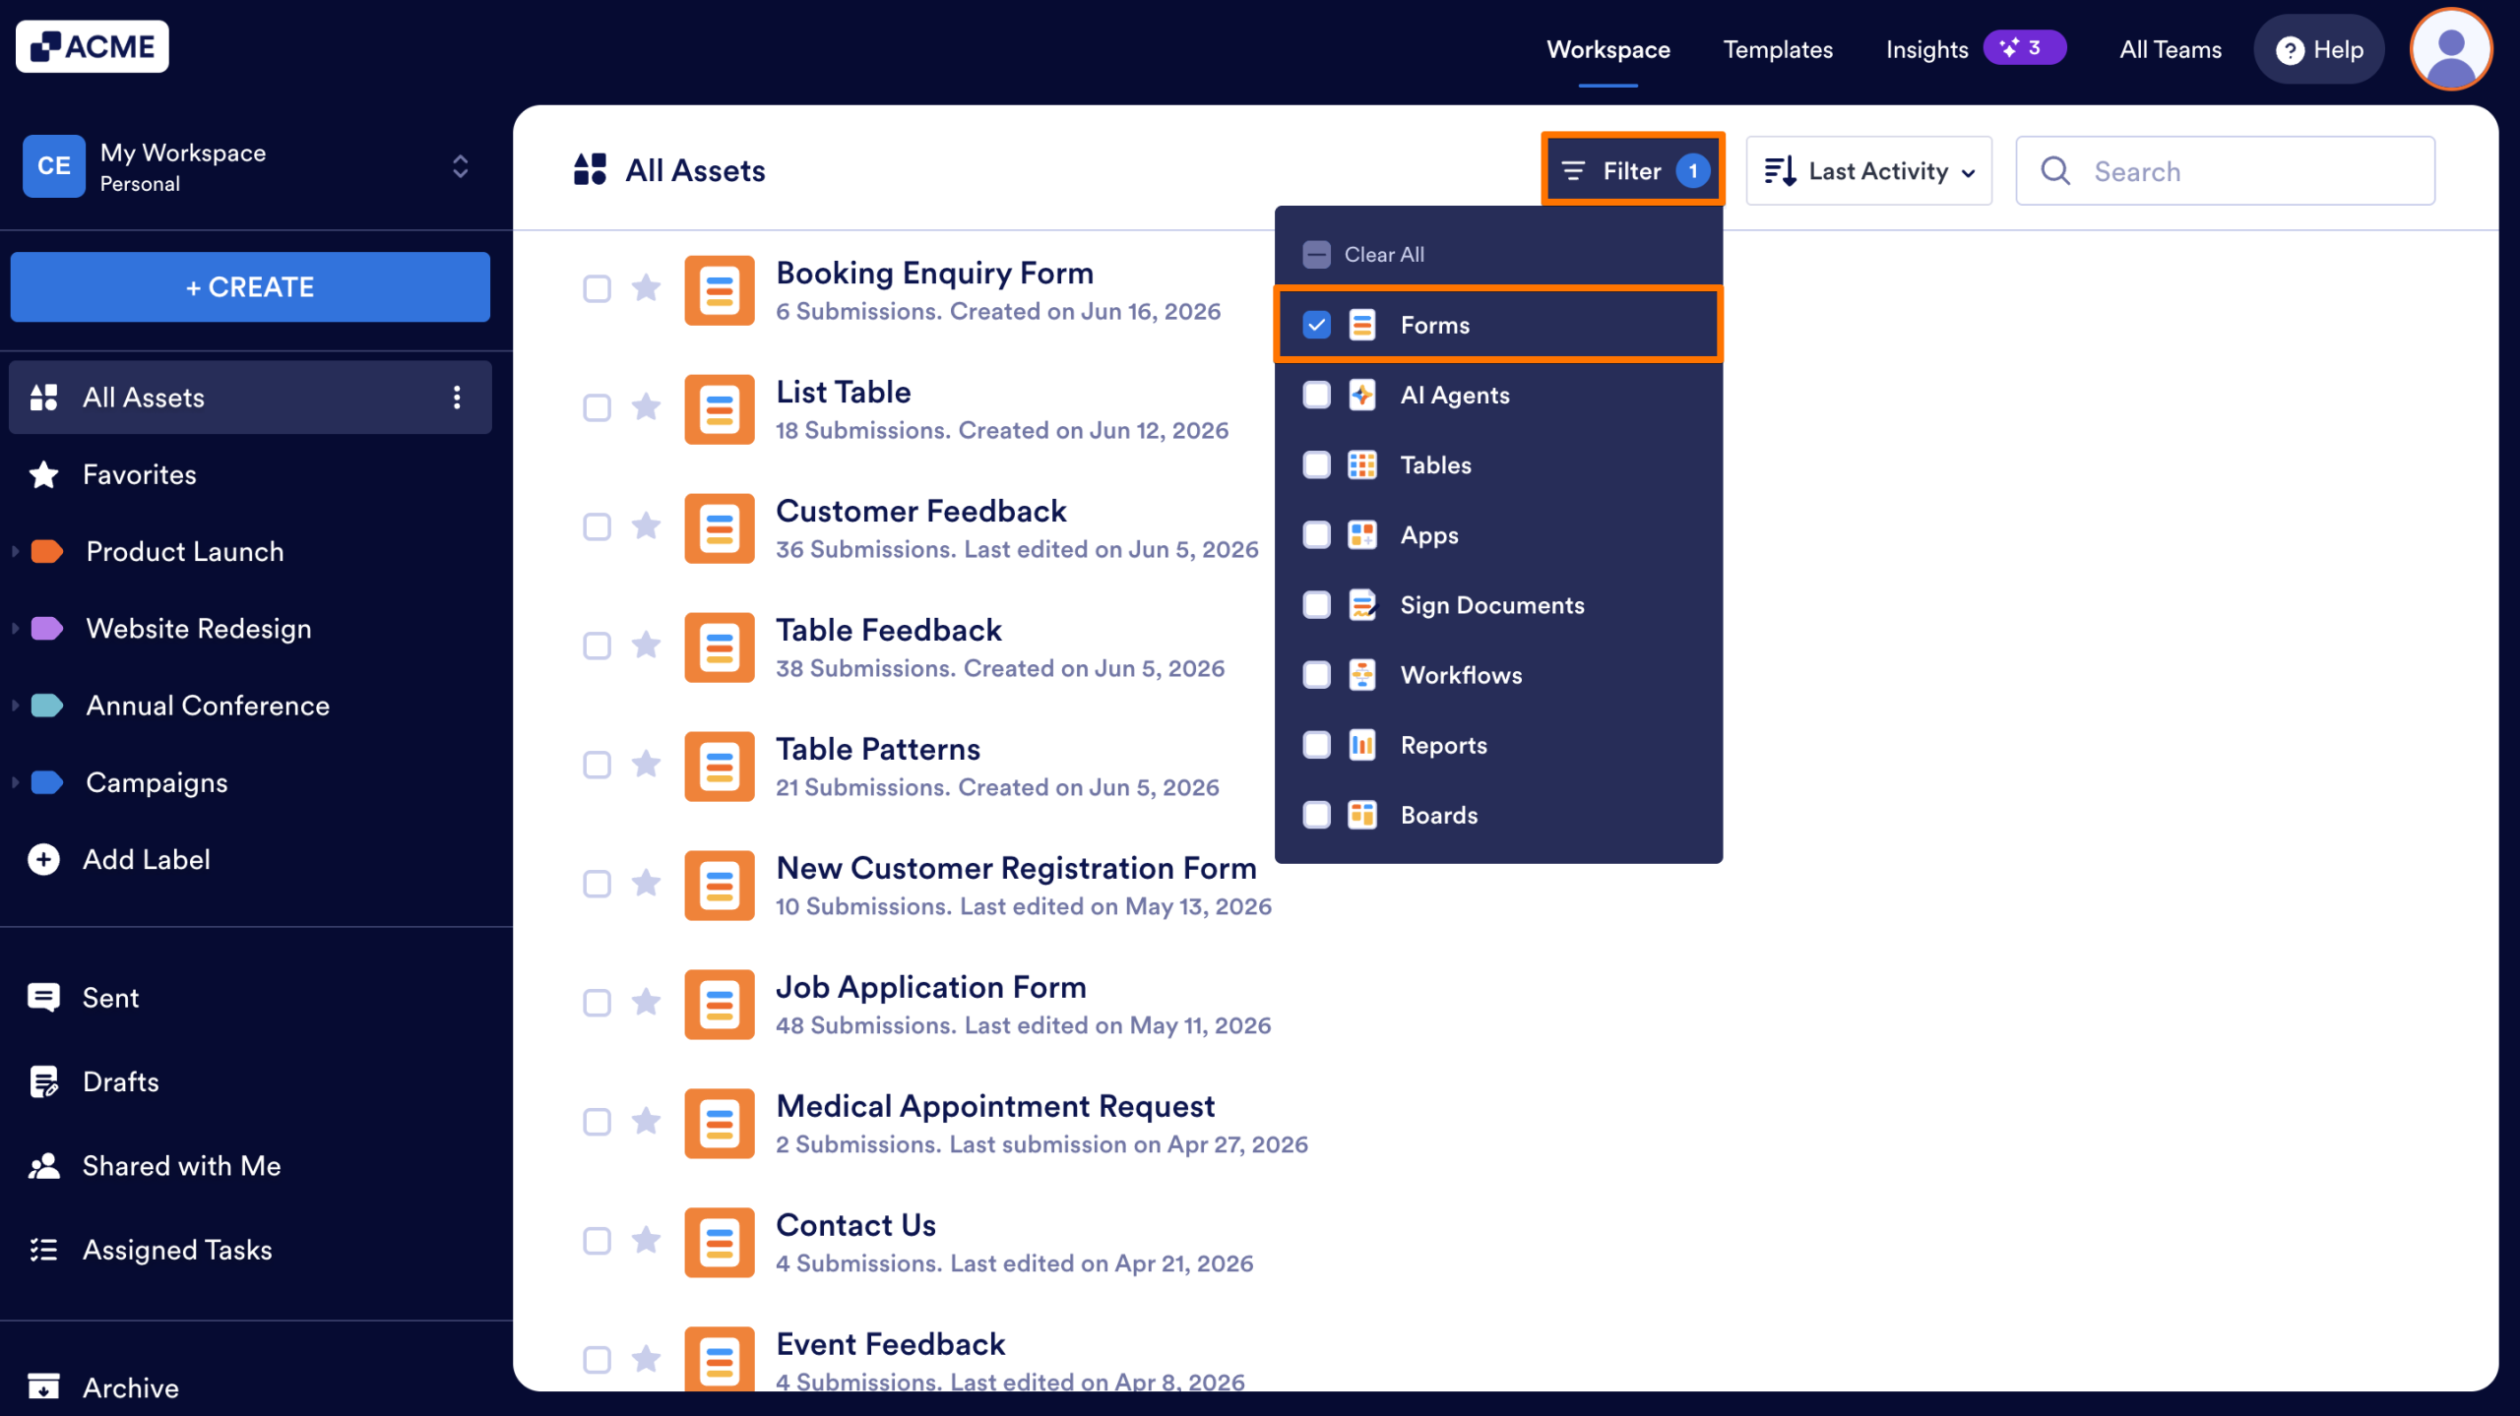This screenshot has width=2520, height=1416.
Task: Click the Booking Enquiry Form icon
Action: (x=720, y=290)
